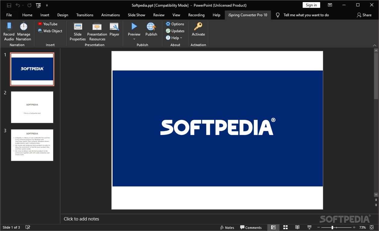Open Presentation Resources
Viewport: 379px width, 231px height.
(x=97, y=31)
